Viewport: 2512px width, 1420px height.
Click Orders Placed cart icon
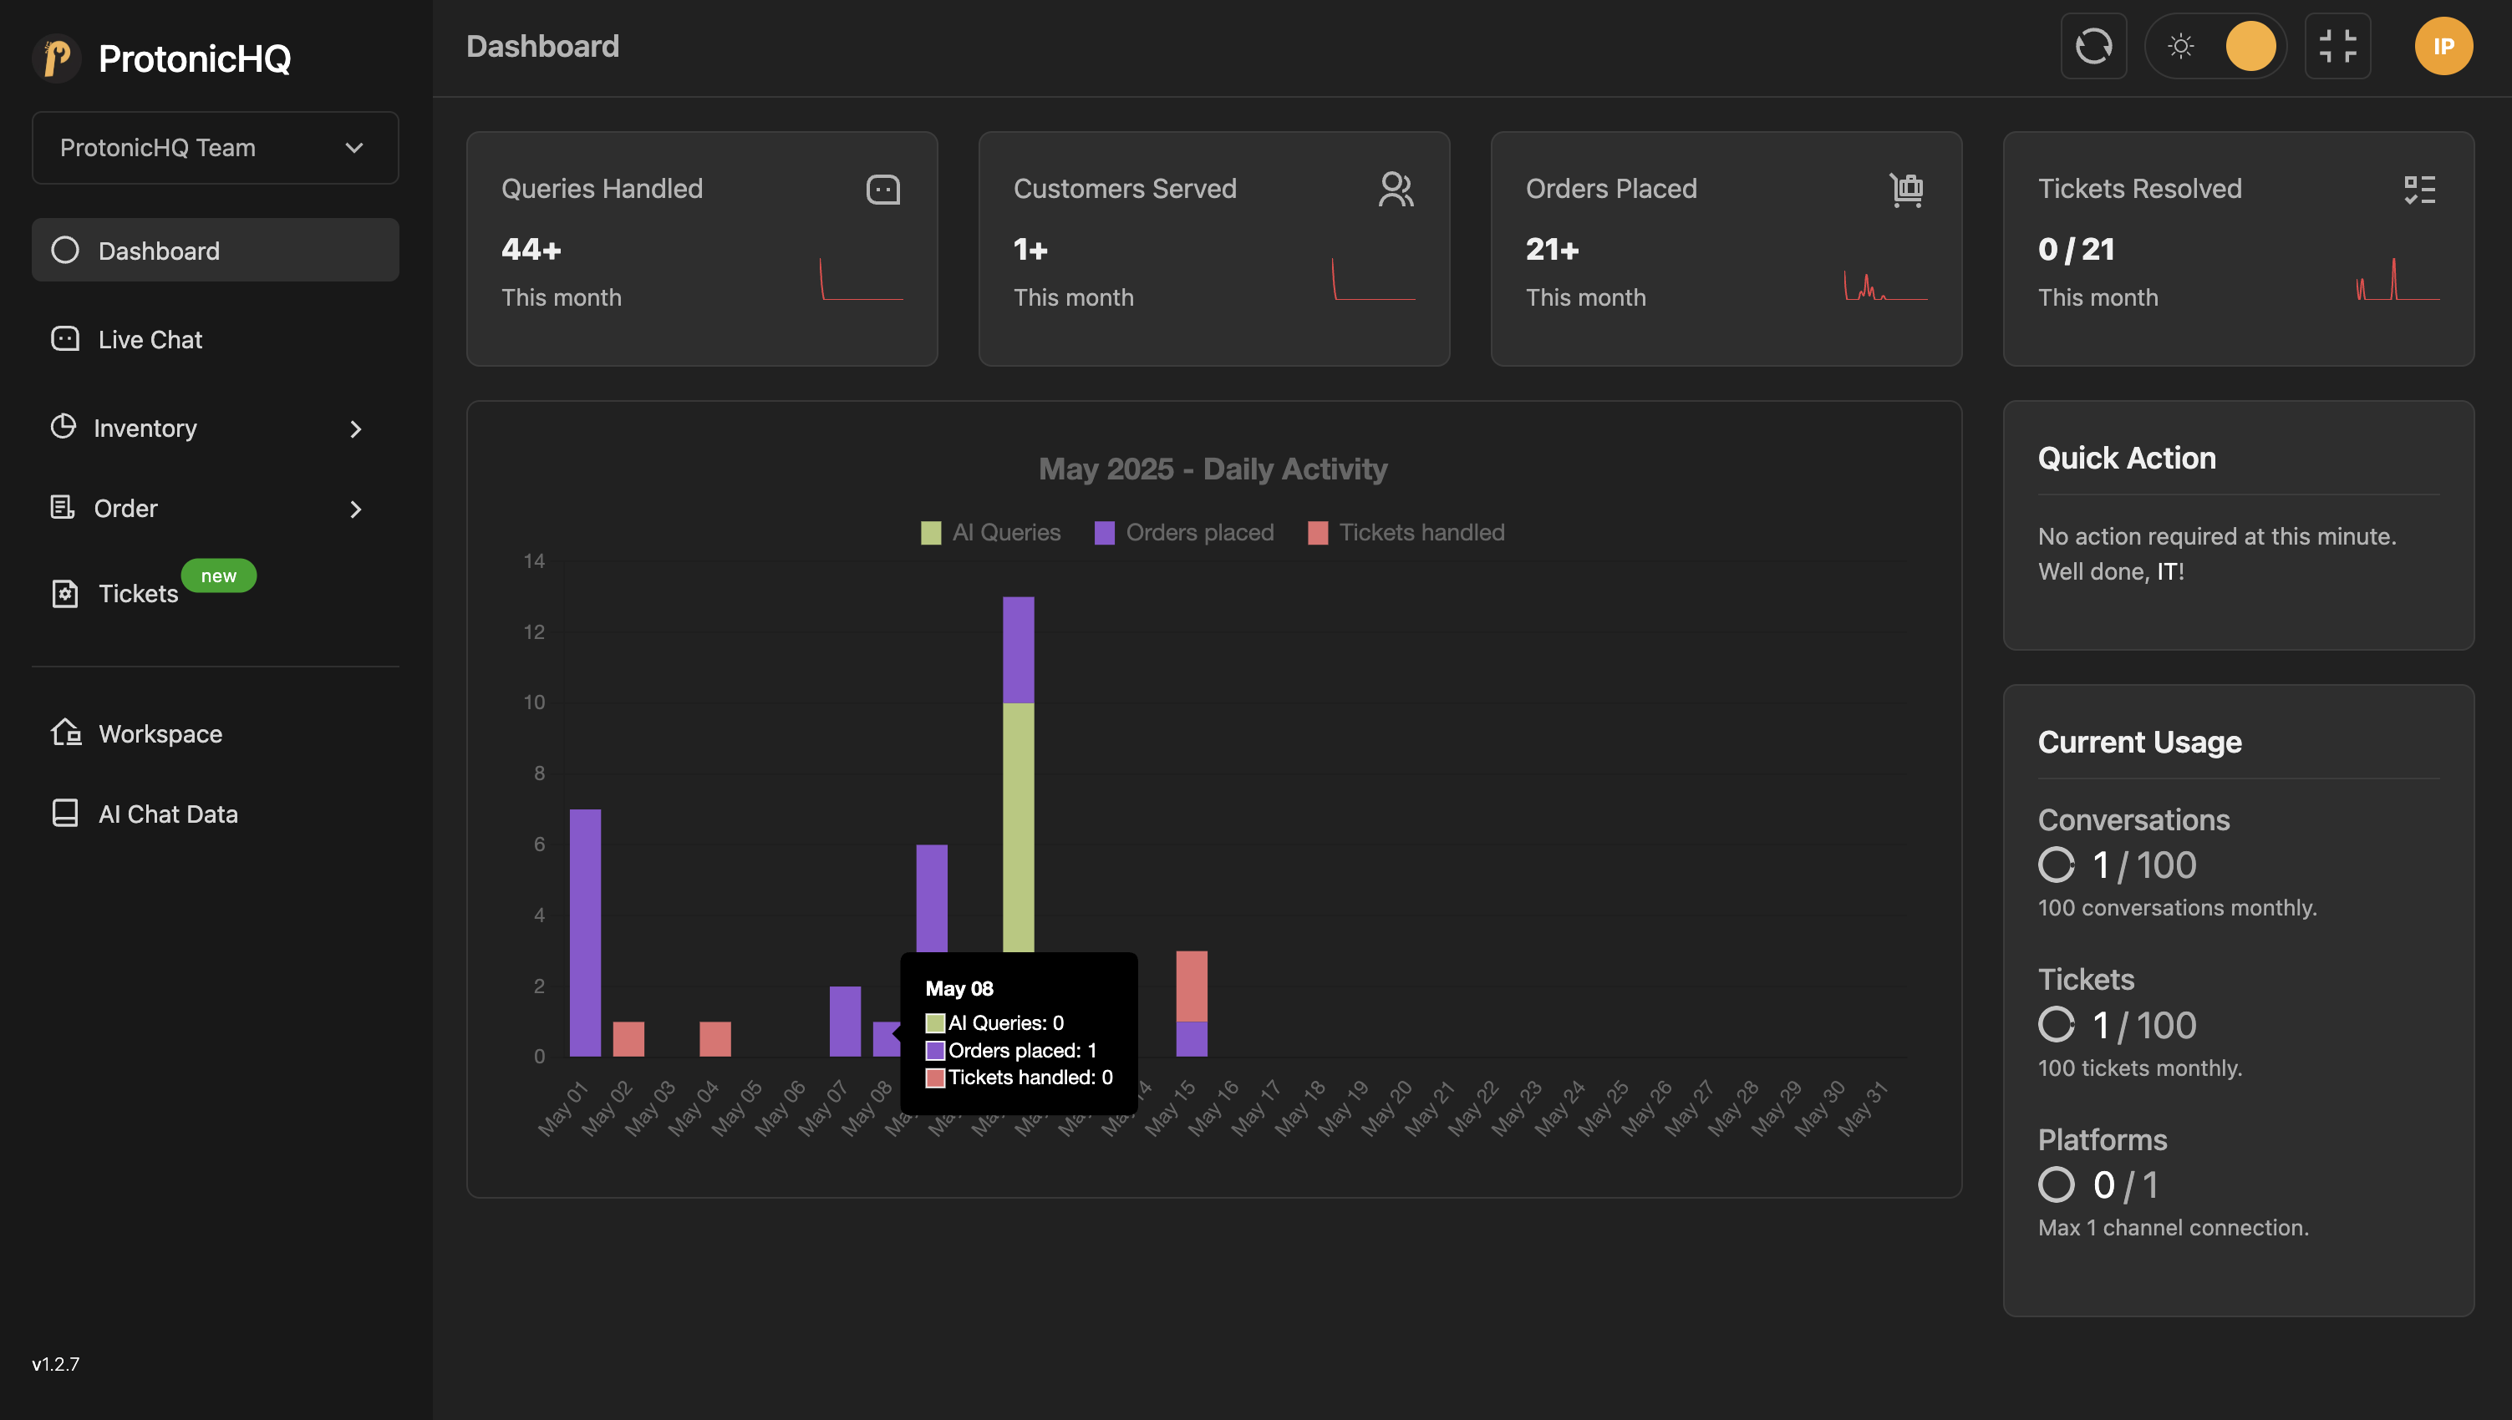click(x=1906, y=190)
